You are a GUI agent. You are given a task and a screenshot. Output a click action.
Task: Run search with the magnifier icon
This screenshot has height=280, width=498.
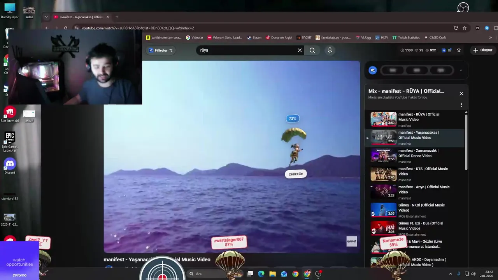pos(312,50)
